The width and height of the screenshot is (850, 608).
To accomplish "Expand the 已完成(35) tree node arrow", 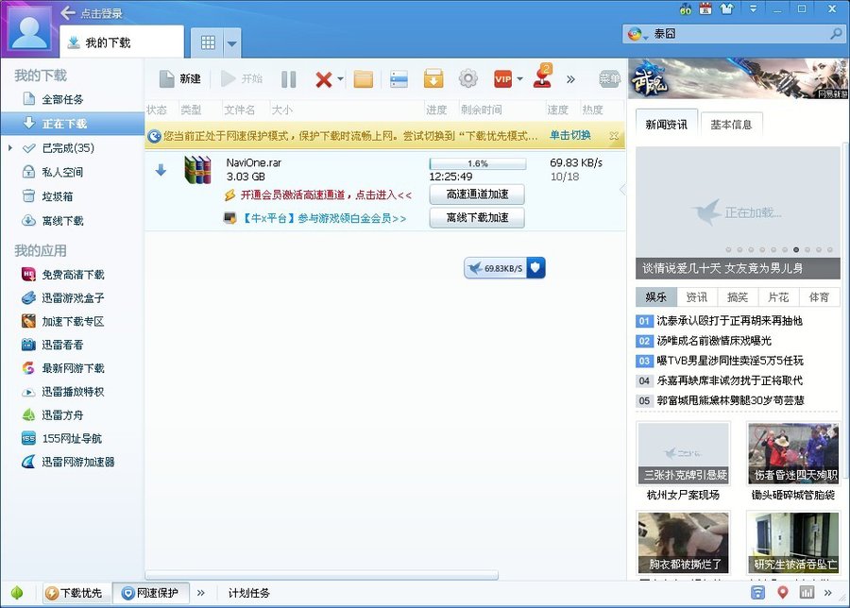I will (9, 148).
